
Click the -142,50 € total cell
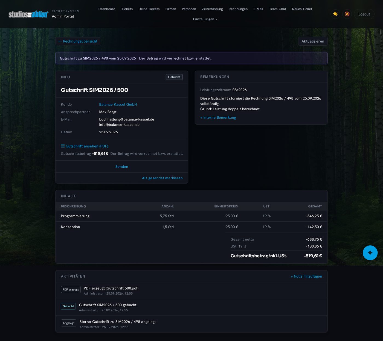point(314,227)
